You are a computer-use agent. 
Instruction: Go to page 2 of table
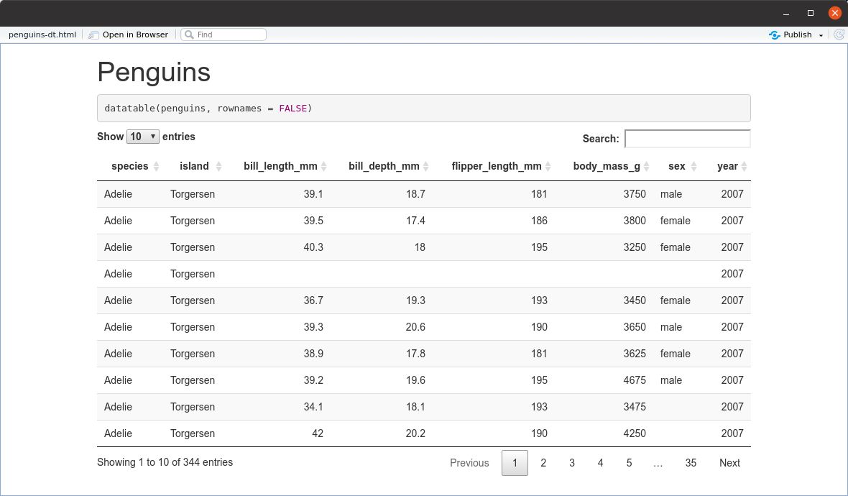coord(543,463)
